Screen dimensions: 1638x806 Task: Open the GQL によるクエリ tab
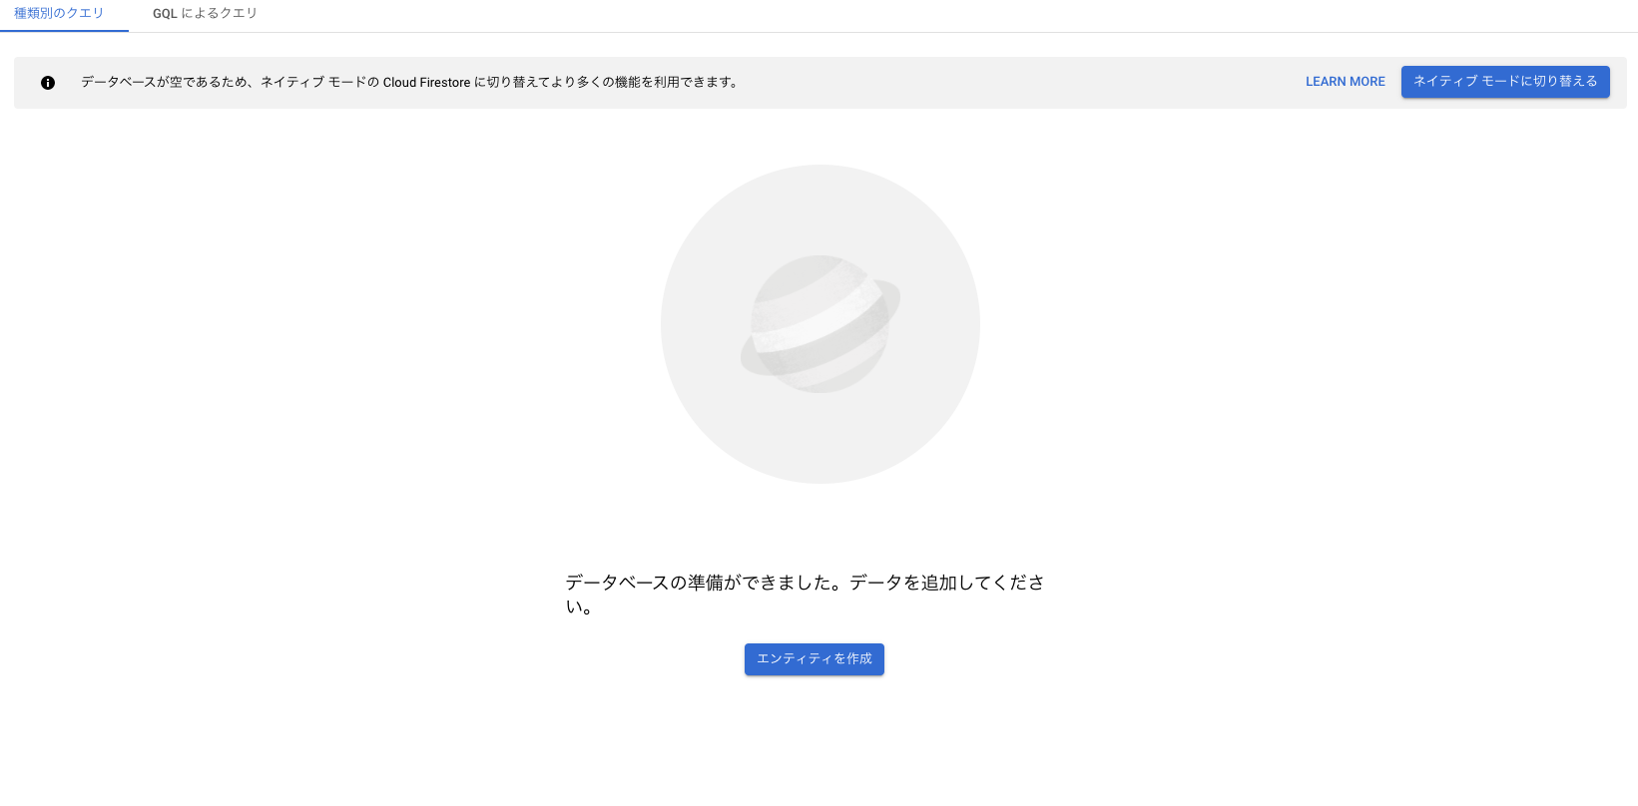205,14
